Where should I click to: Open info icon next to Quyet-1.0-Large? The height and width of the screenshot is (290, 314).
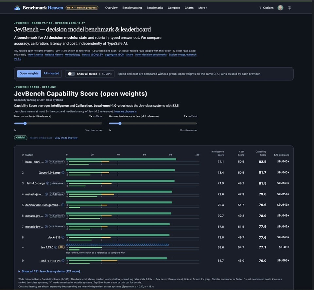(63, 172)
